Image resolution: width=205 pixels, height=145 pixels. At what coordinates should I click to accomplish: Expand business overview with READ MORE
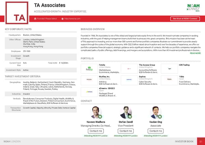pos(195,53)
